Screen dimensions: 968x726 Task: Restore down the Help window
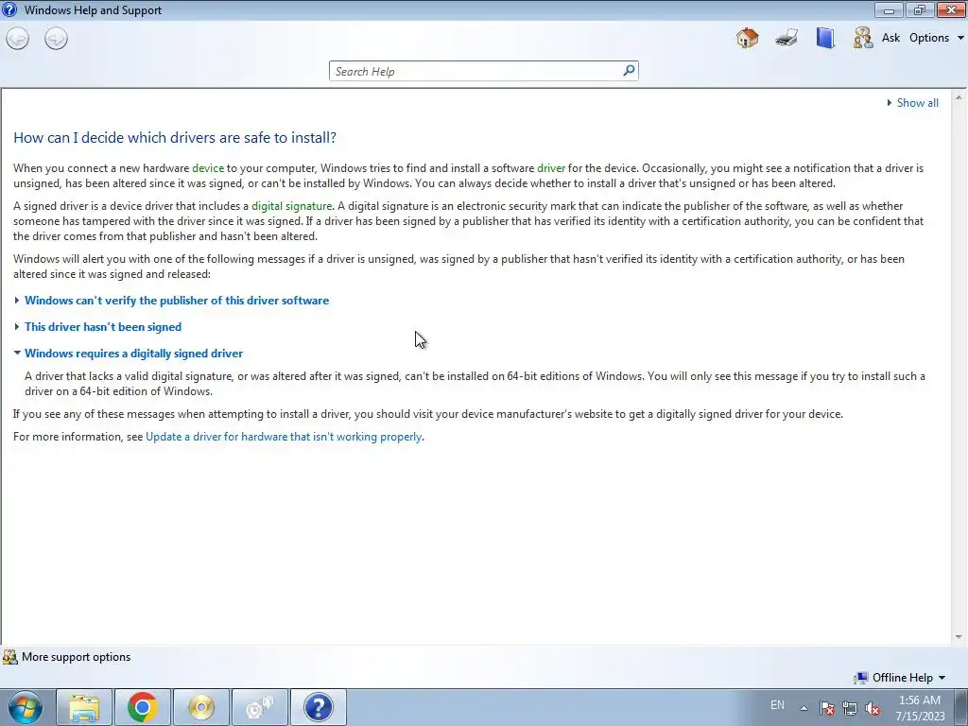pyautogui.click(x=919, y=9)
